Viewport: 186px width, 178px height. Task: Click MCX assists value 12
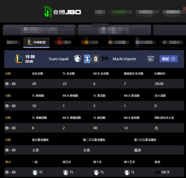tap(126, 128)
